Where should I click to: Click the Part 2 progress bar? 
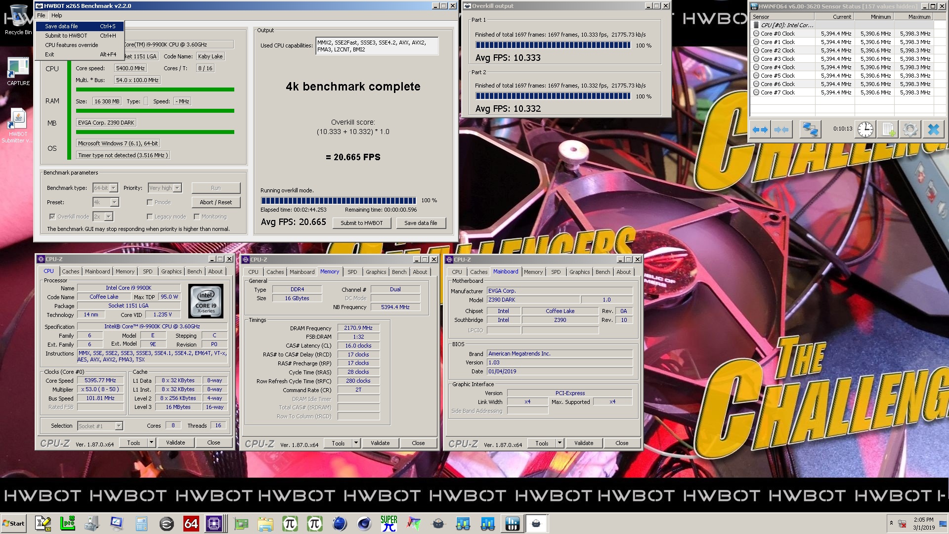point(553,96)
